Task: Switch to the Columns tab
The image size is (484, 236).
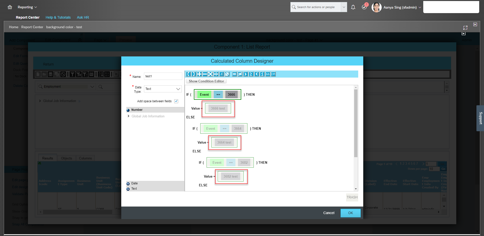Action: [x=85, y=158]
